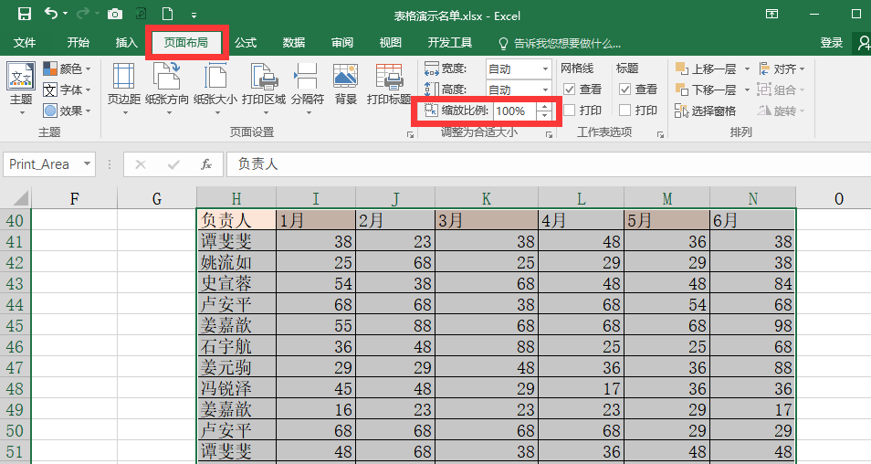This screenshot has height=464, width=871.
Task: Open the 页面设置 dialog launcher
Action: [x=410, y=134]
